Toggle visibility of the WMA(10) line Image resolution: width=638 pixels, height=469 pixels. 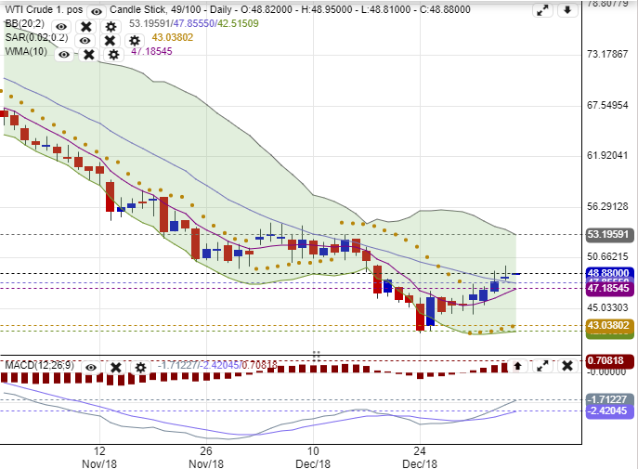pos(64,55)
